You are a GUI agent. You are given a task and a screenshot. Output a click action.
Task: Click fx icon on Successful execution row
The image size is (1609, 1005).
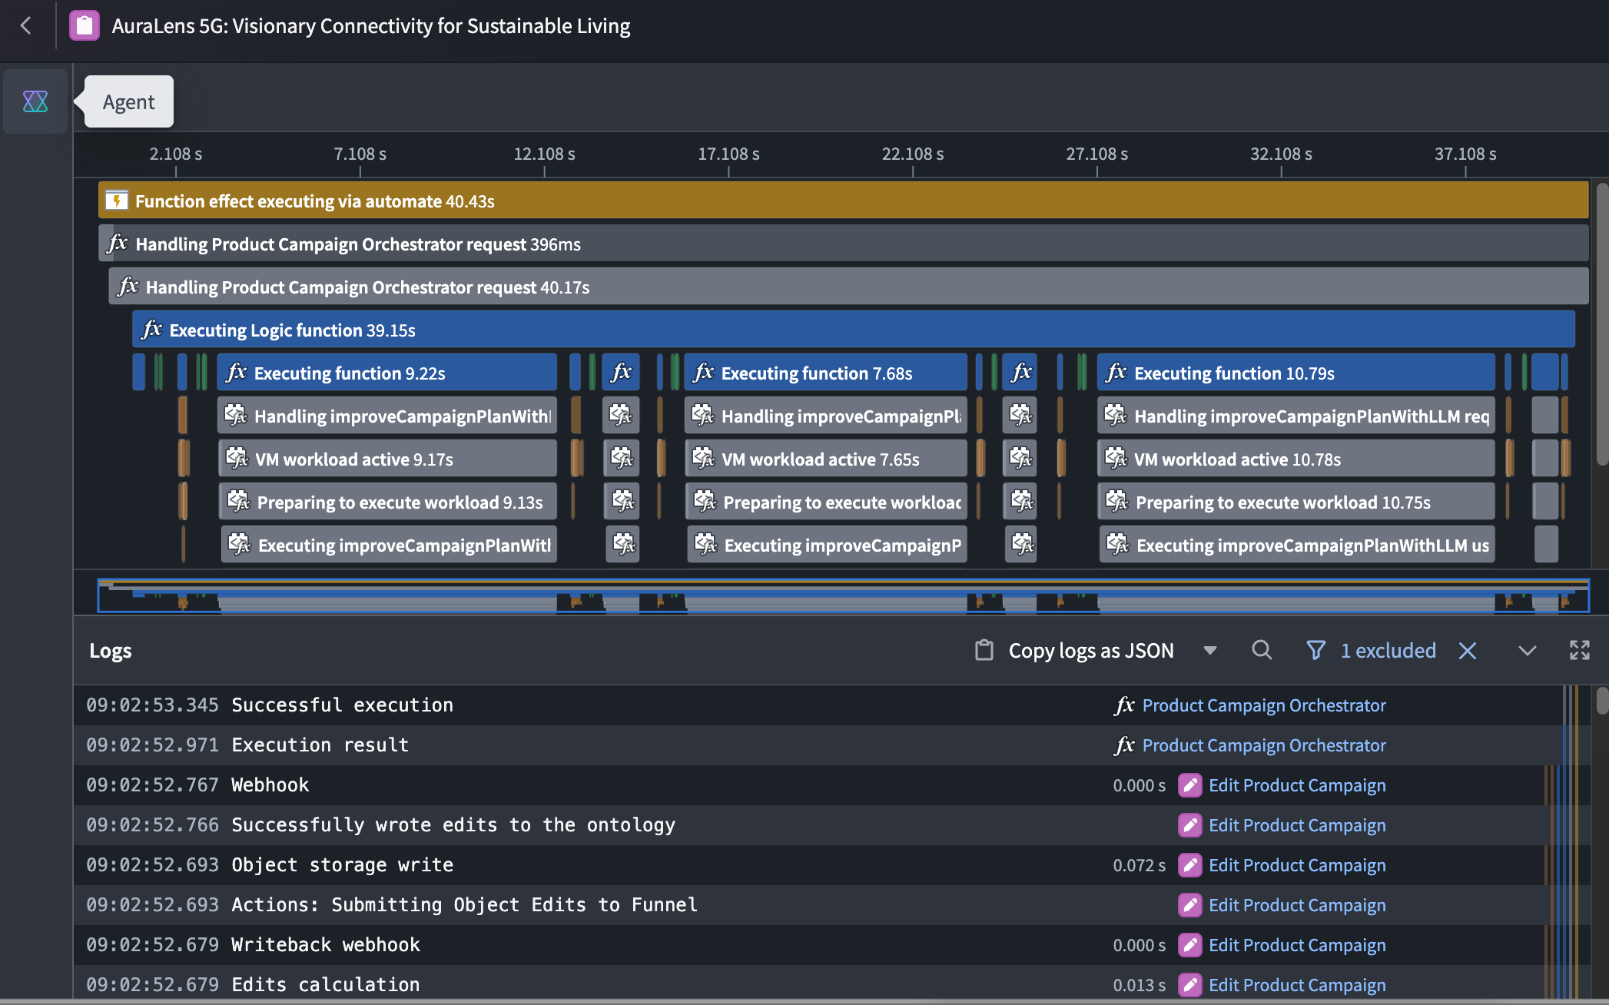(1125, 705)
